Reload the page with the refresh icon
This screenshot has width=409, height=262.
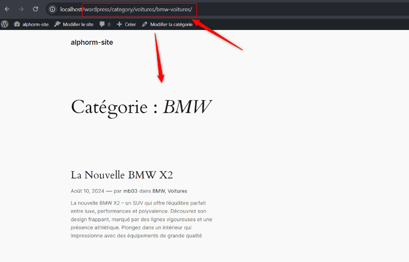coord(35,9)
